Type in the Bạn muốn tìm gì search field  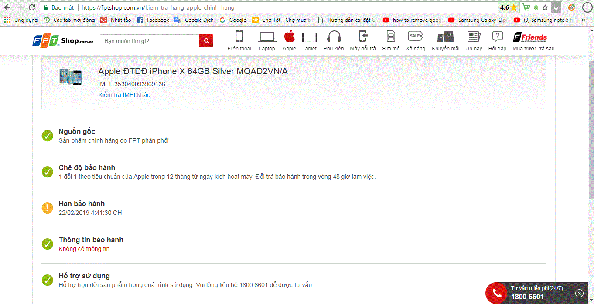tap(150, 41)
